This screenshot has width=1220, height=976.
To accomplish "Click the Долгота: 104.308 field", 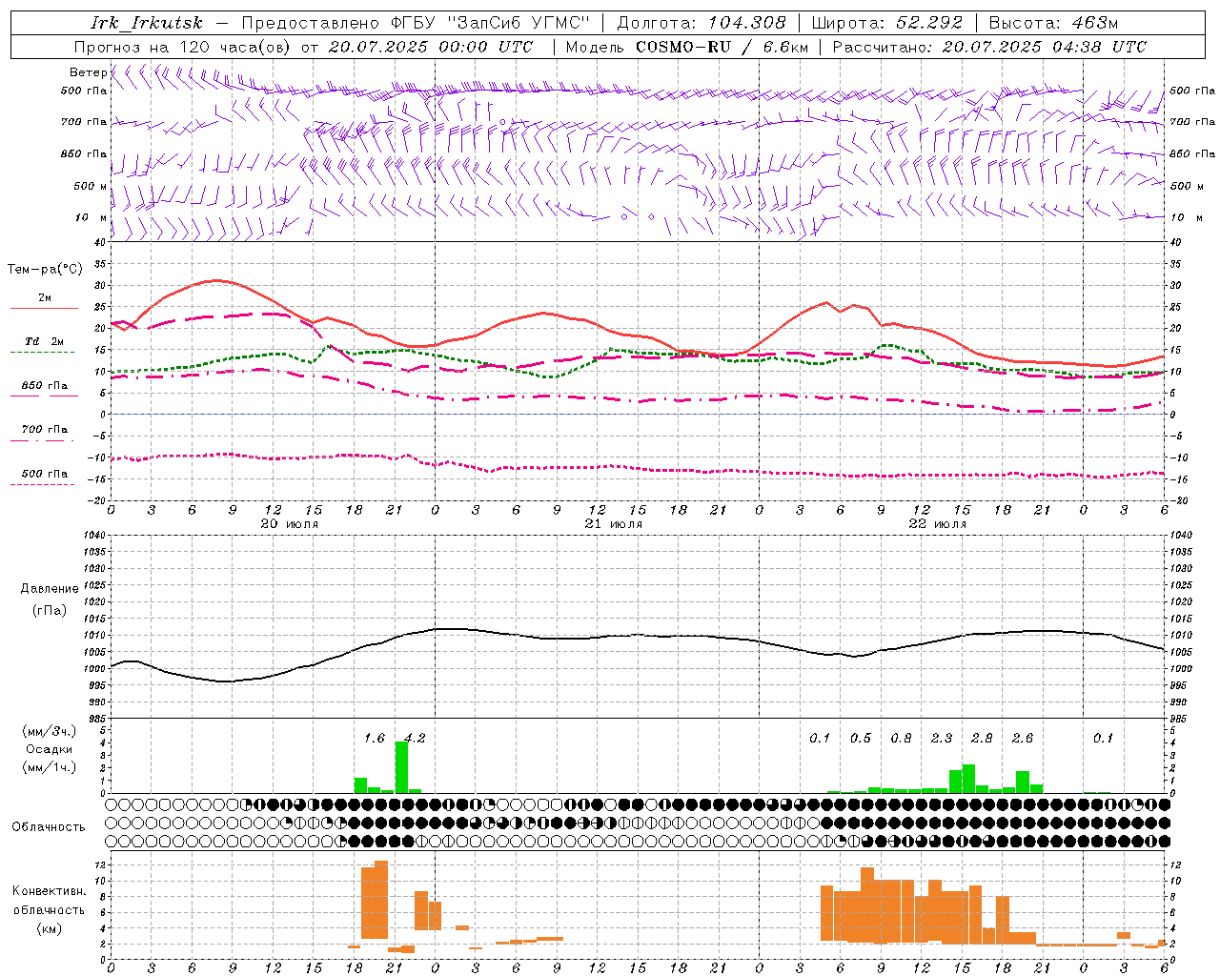I will coord(701,23).
